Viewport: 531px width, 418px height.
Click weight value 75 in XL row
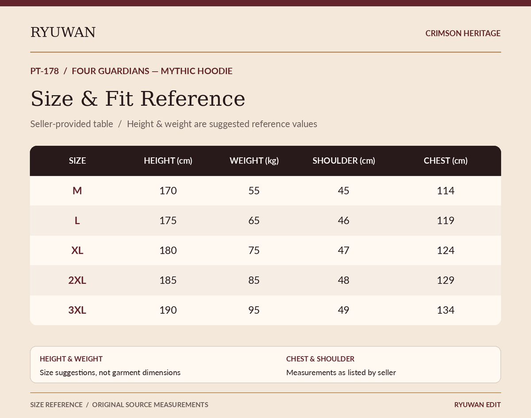[254, 251]
